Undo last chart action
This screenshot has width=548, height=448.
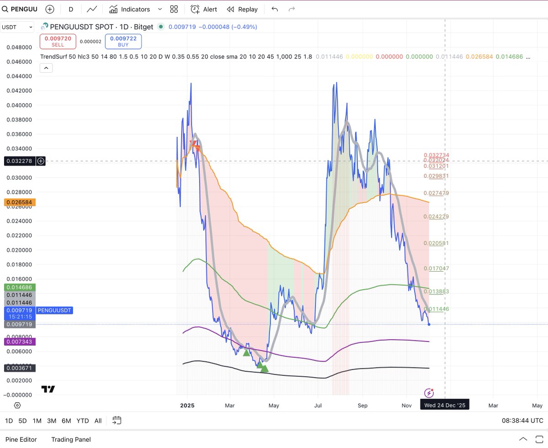tap(274, 9)
